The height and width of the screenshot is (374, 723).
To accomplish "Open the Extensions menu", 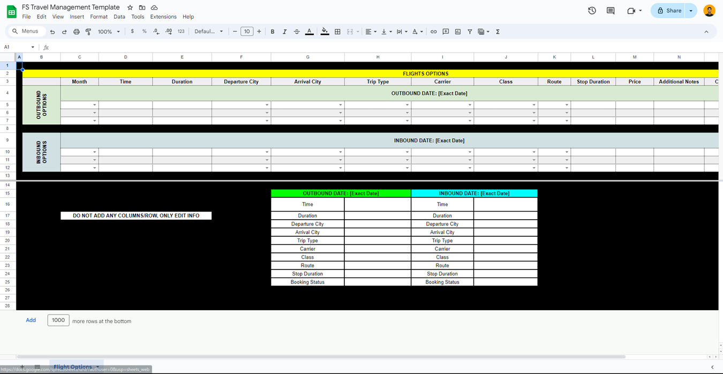I will [163, 17].
